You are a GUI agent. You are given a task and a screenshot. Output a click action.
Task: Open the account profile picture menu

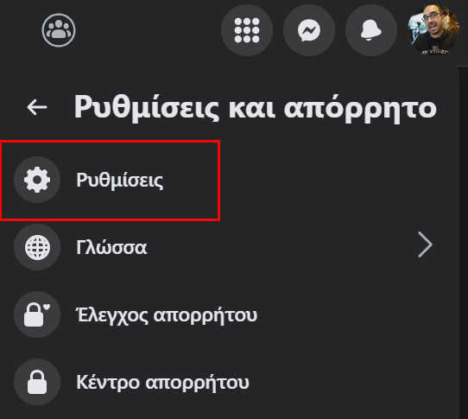coord(433,30)
